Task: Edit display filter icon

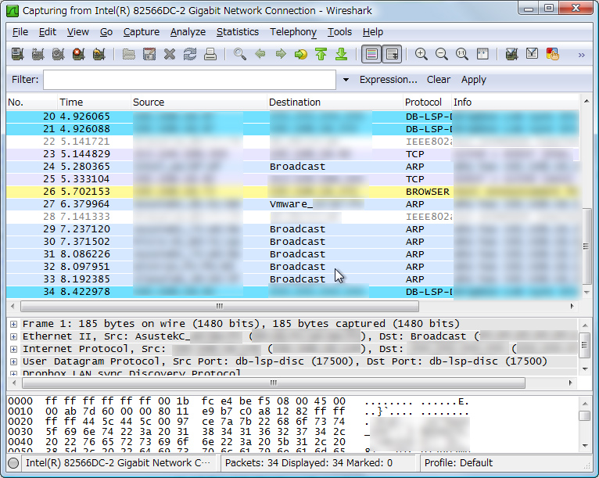Action: [533, 54]
